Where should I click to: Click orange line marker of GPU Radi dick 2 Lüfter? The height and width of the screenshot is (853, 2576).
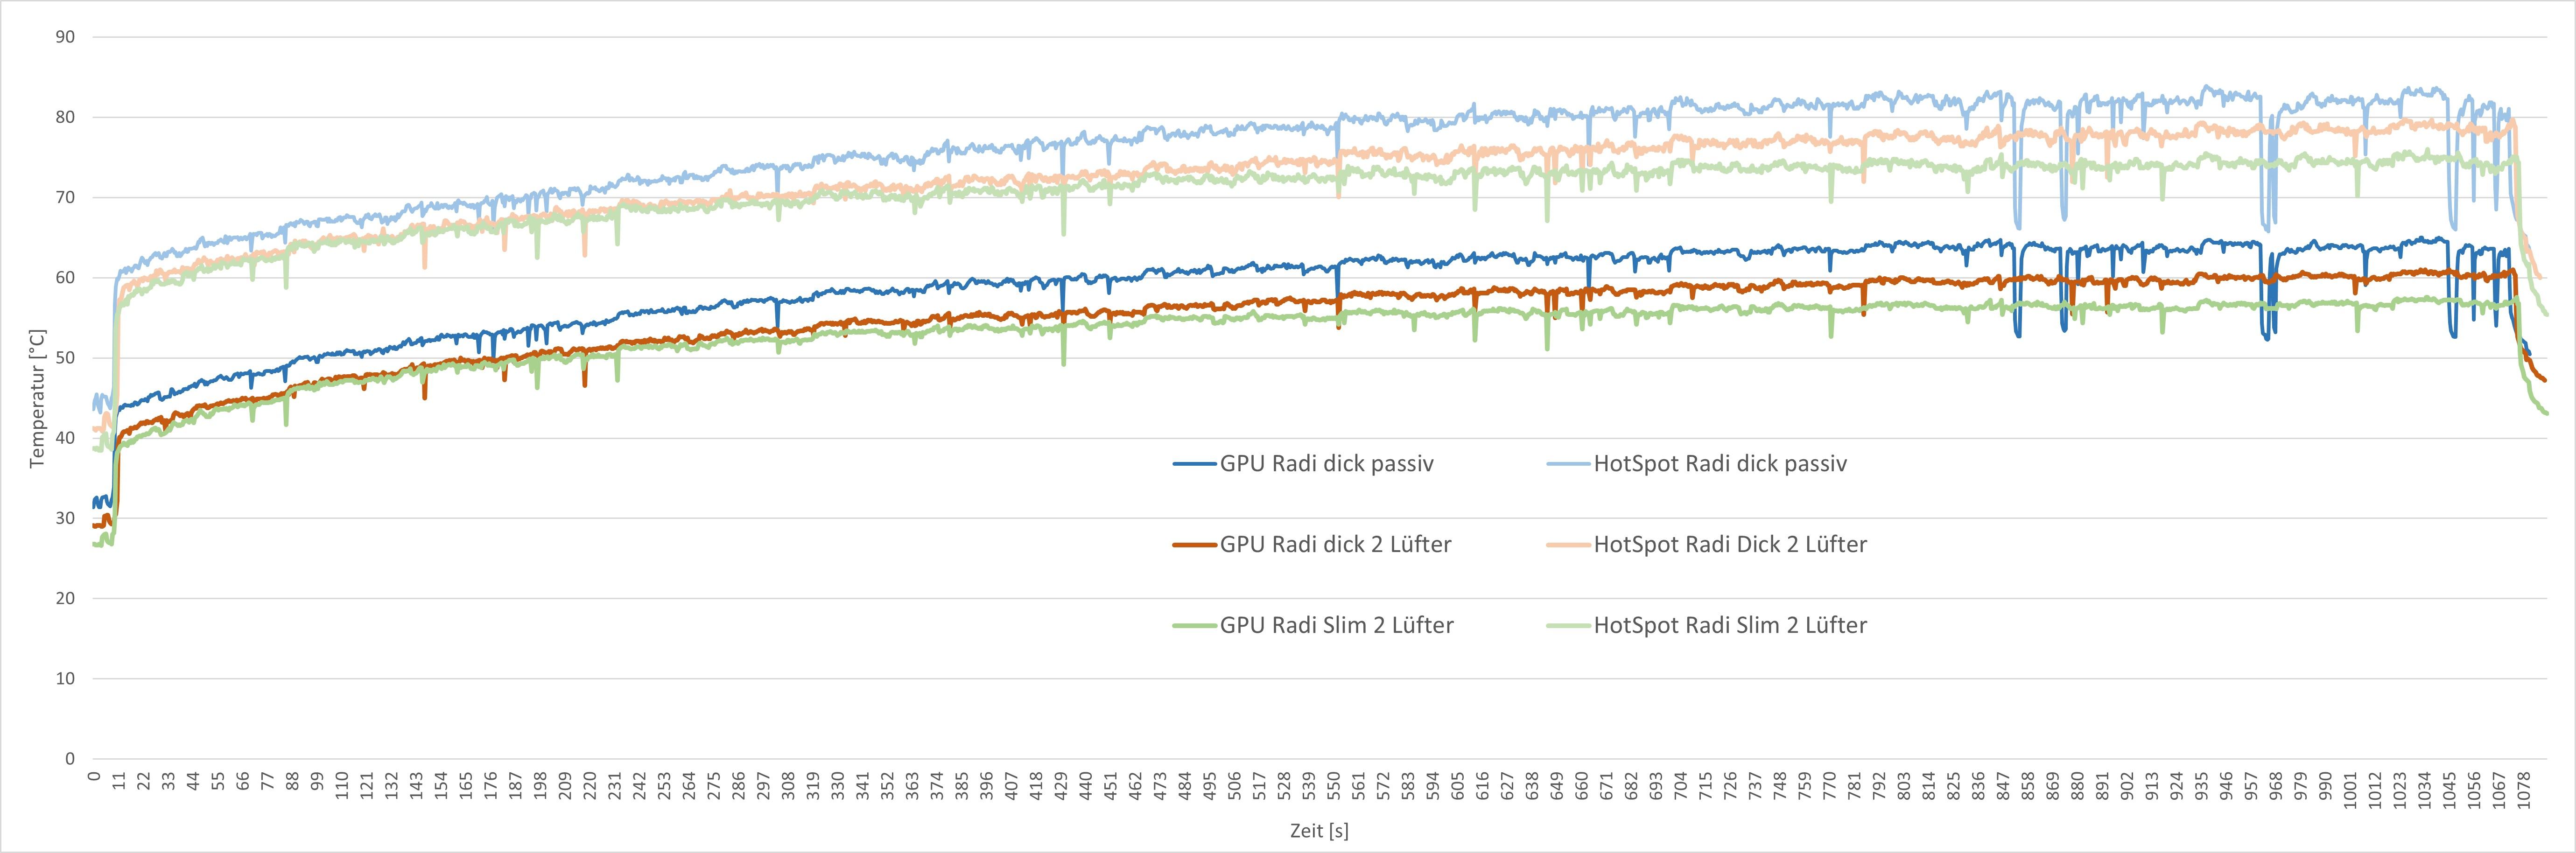pos(1195,545)
